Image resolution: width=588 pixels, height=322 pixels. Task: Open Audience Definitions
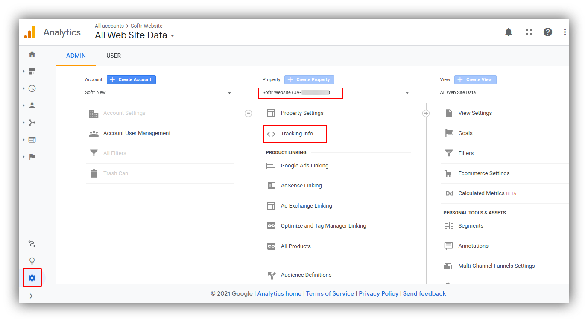306,275
